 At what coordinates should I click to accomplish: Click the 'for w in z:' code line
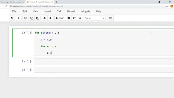pos(49,46)
